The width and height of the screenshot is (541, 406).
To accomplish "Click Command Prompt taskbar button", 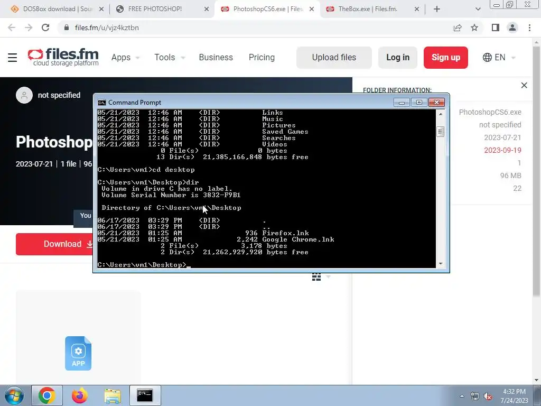I will 145,395.
